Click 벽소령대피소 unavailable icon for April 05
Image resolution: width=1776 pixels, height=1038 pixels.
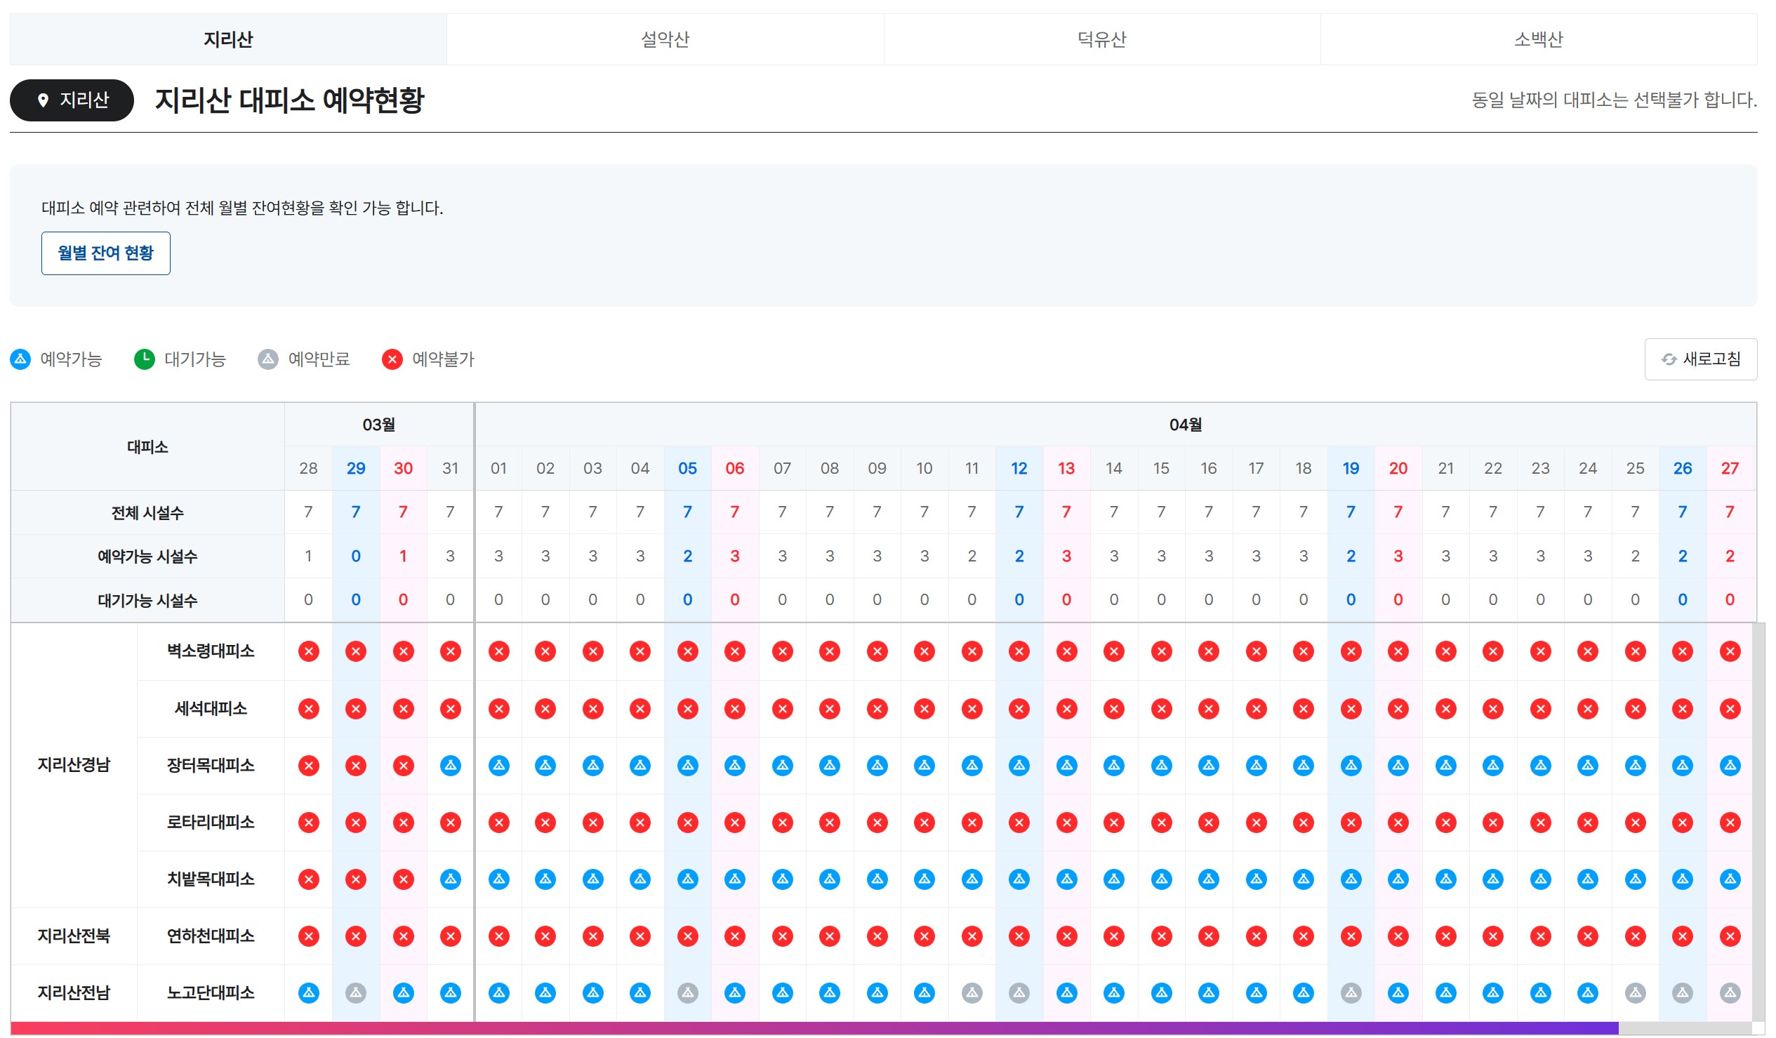pyautogui.click(x=688, y=652)
